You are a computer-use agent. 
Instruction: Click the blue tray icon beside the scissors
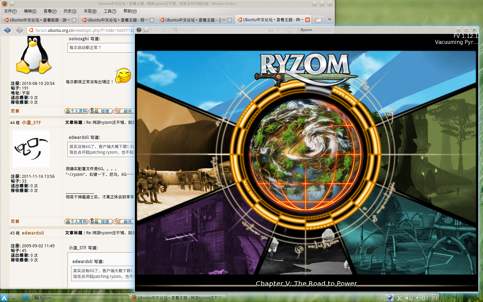click(x=390, y=298)
